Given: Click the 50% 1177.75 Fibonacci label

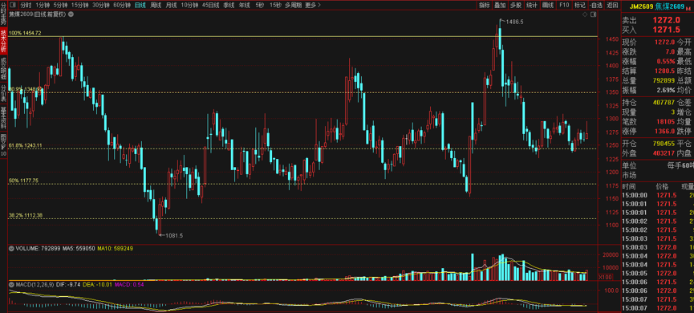Looking at the screenshot, I should 24,181.
